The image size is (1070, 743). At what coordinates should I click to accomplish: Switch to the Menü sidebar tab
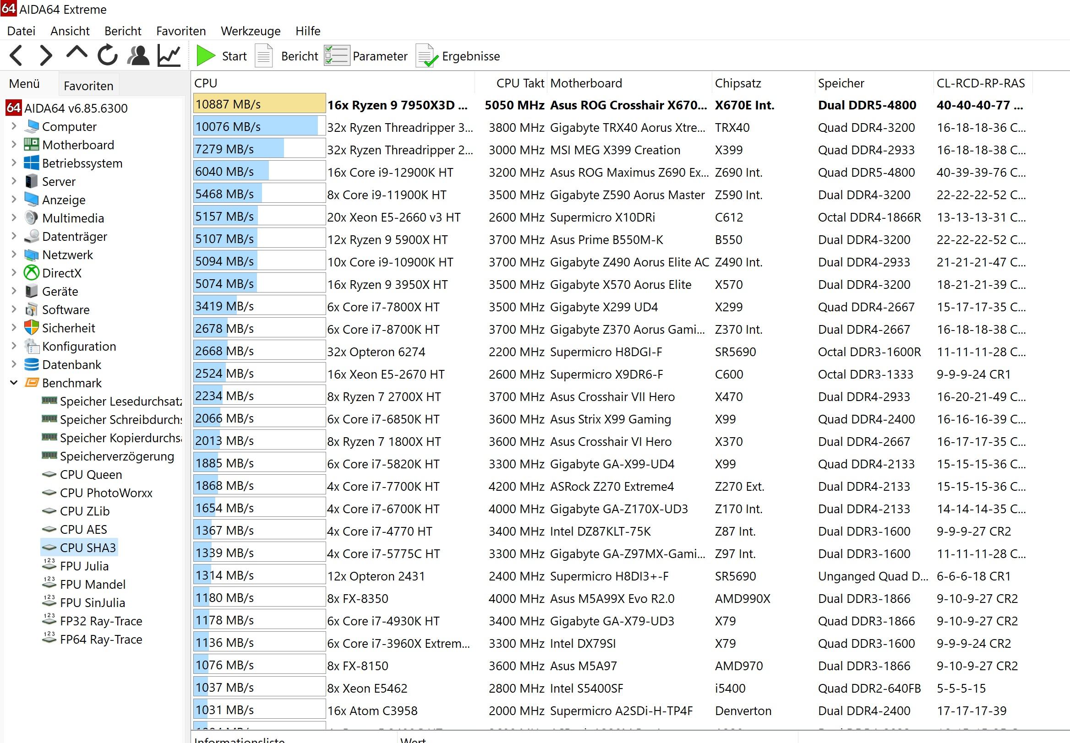pos(24,84)
